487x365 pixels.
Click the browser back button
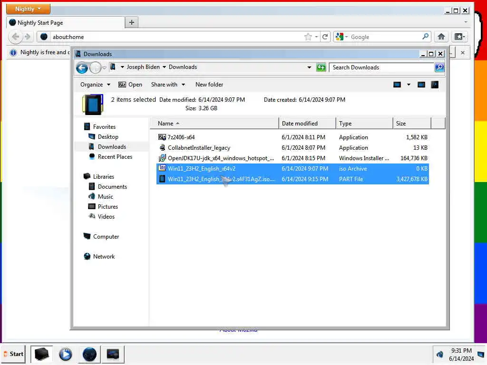15,37
